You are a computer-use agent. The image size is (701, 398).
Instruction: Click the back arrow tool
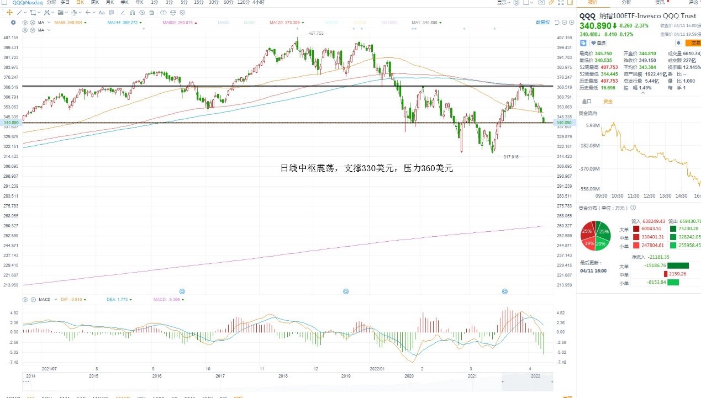point(88,13)
